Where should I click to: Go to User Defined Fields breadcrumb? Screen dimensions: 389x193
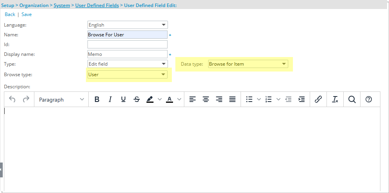(x=97, y=5)
